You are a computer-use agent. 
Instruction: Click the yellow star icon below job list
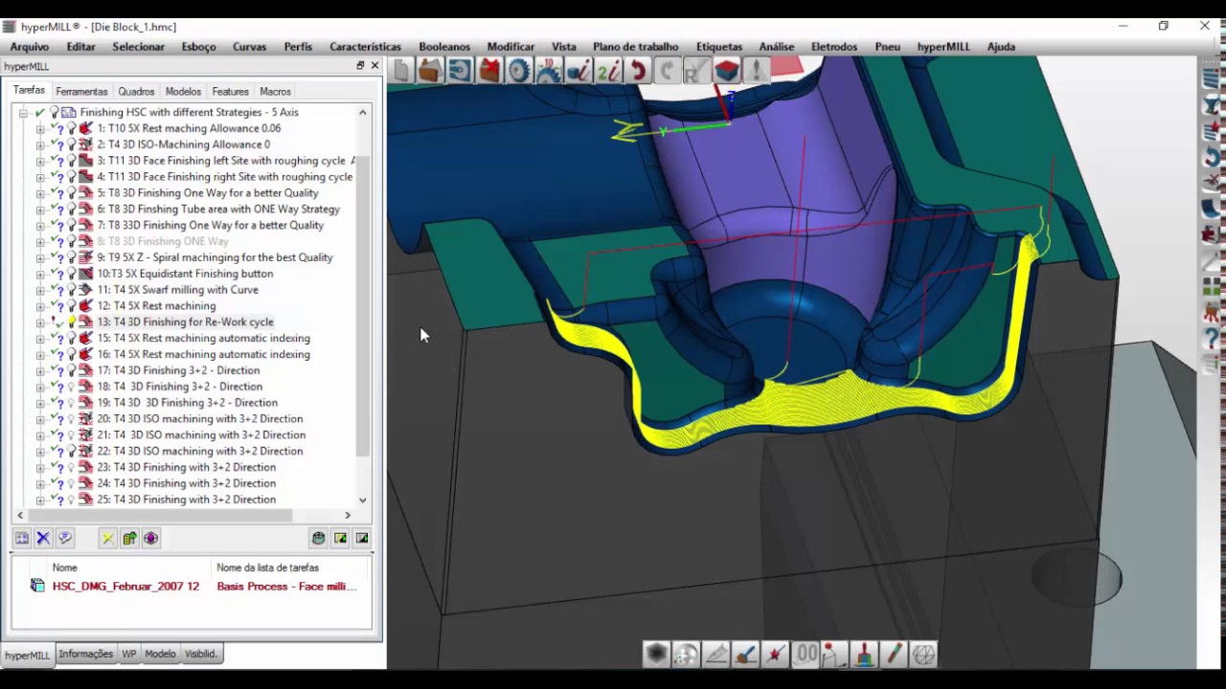(x=107, y=539)
